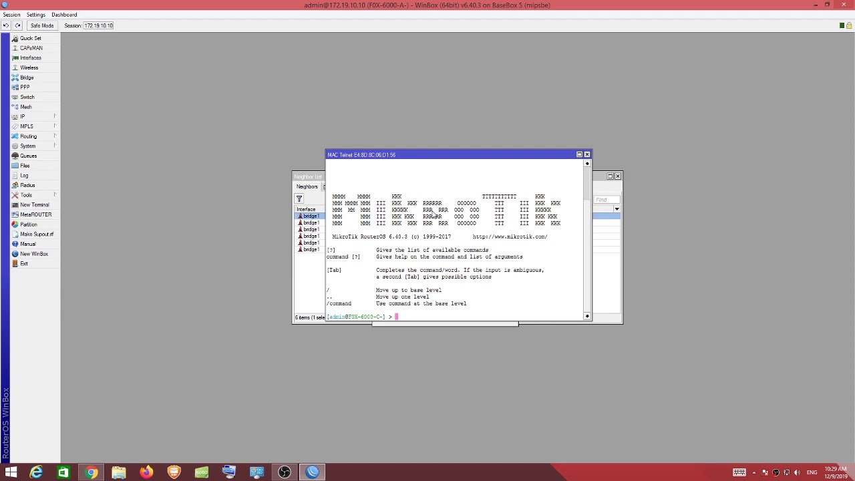Open File Explorer from the taskbar
855x481 pixels.
point(119,472)
